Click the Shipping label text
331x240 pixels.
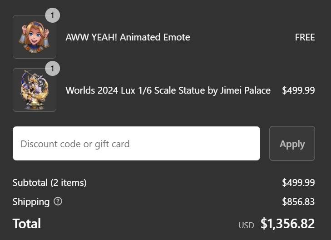(x=31, y=202)
